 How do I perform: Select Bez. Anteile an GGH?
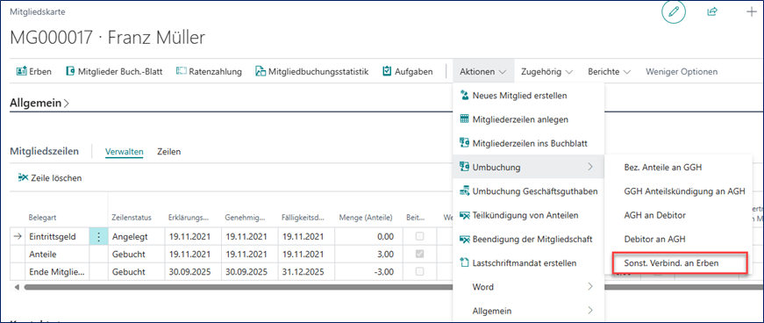(679, 168)
